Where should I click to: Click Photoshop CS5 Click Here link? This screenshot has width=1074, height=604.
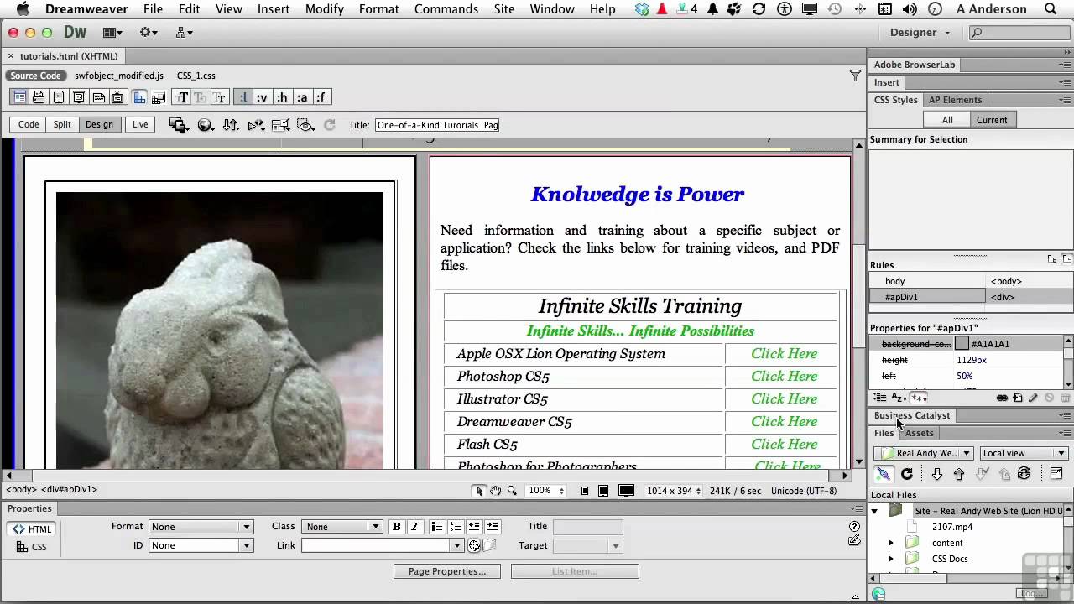(784, 377)
